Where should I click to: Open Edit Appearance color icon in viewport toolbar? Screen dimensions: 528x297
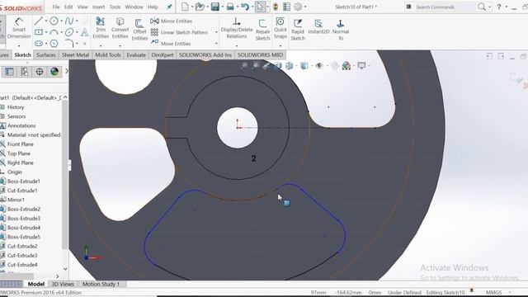[346, 66]
